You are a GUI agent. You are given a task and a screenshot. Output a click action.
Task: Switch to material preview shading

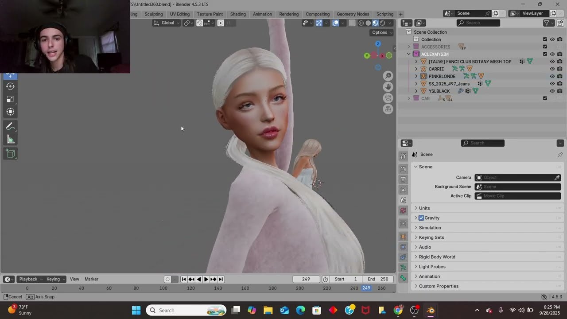tap(375, 23)
